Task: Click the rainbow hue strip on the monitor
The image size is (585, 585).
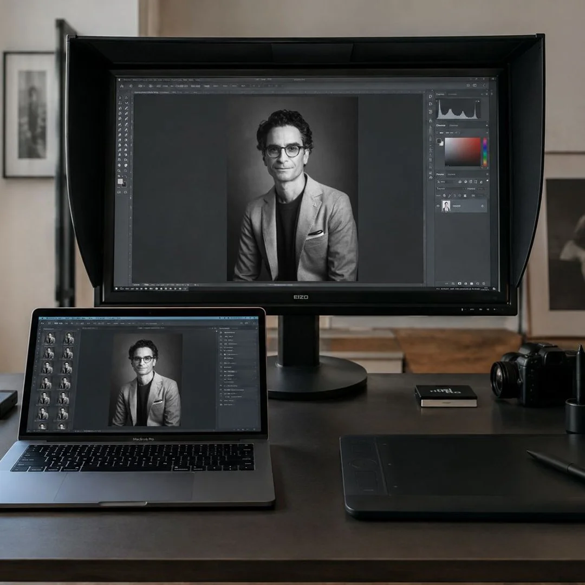Action: [x=485, y=152]
